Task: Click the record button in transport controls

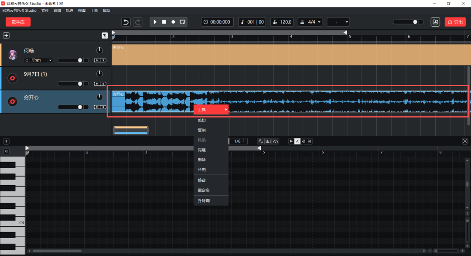Action: 173,22
